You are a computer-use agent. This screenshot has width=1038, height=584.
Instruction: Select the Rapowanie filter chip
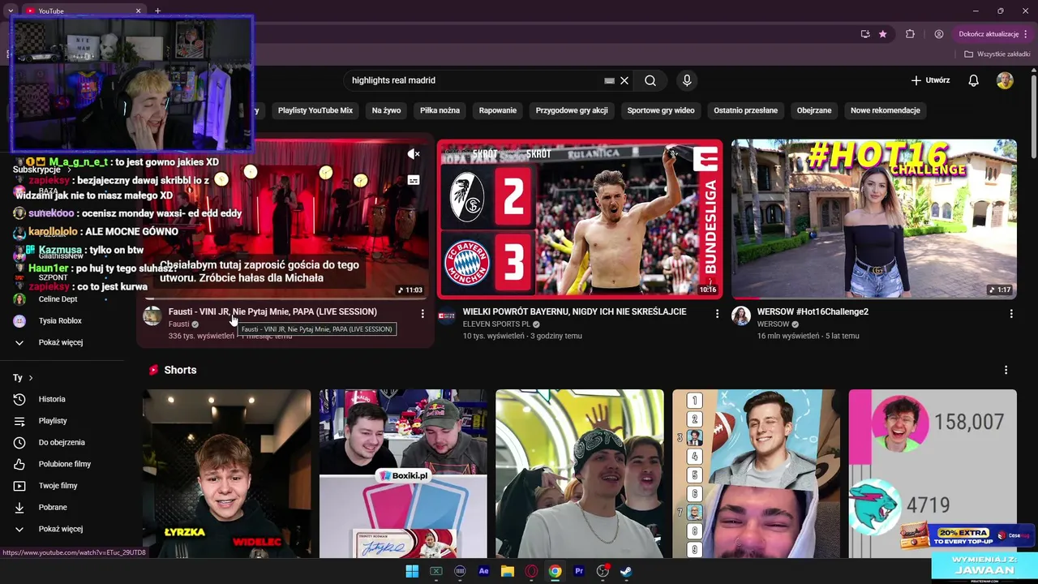[498, 110]
